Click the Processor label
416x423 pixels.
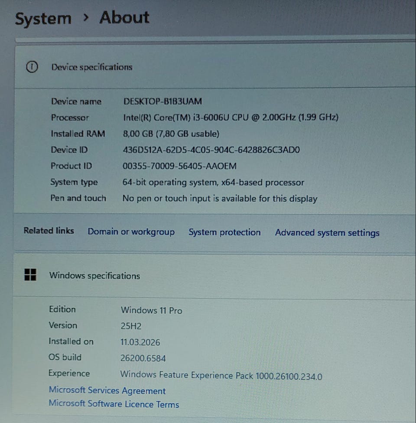70,118
